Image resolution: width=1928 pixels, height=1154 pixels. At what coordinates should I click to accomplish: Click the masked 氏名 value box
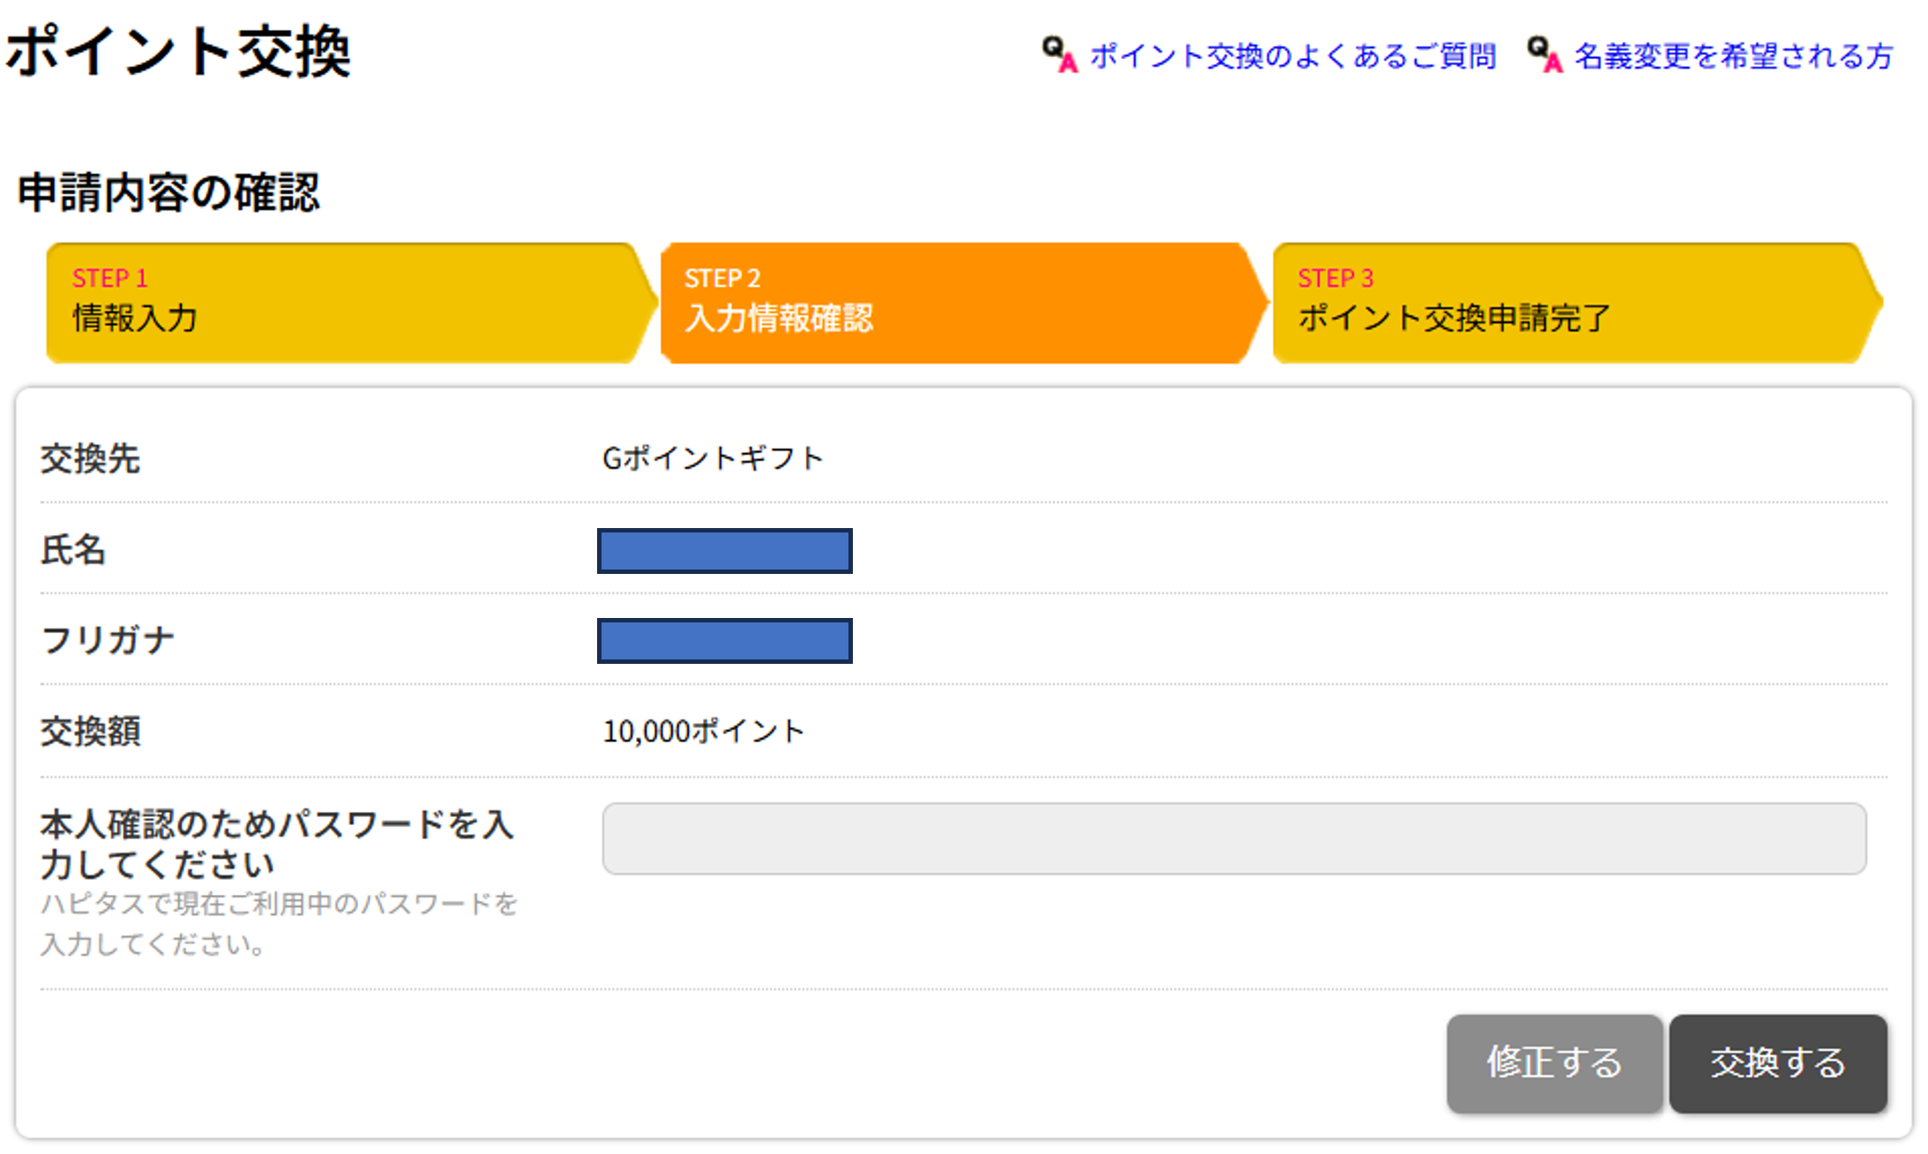click(x=724, y=551)
